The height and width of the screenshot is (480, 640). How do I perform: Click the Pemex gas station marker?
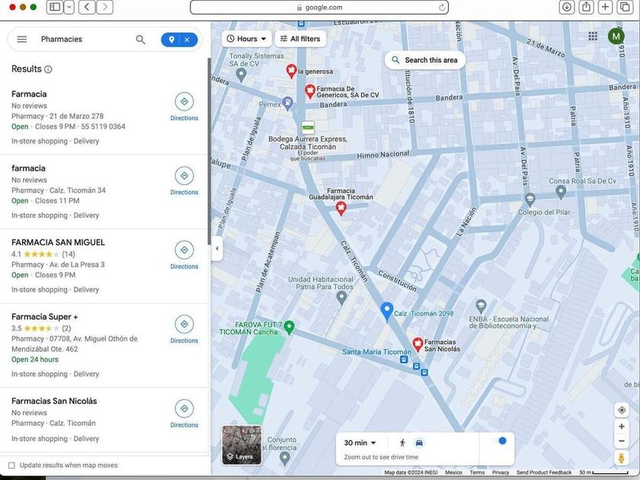pos(288,104)
